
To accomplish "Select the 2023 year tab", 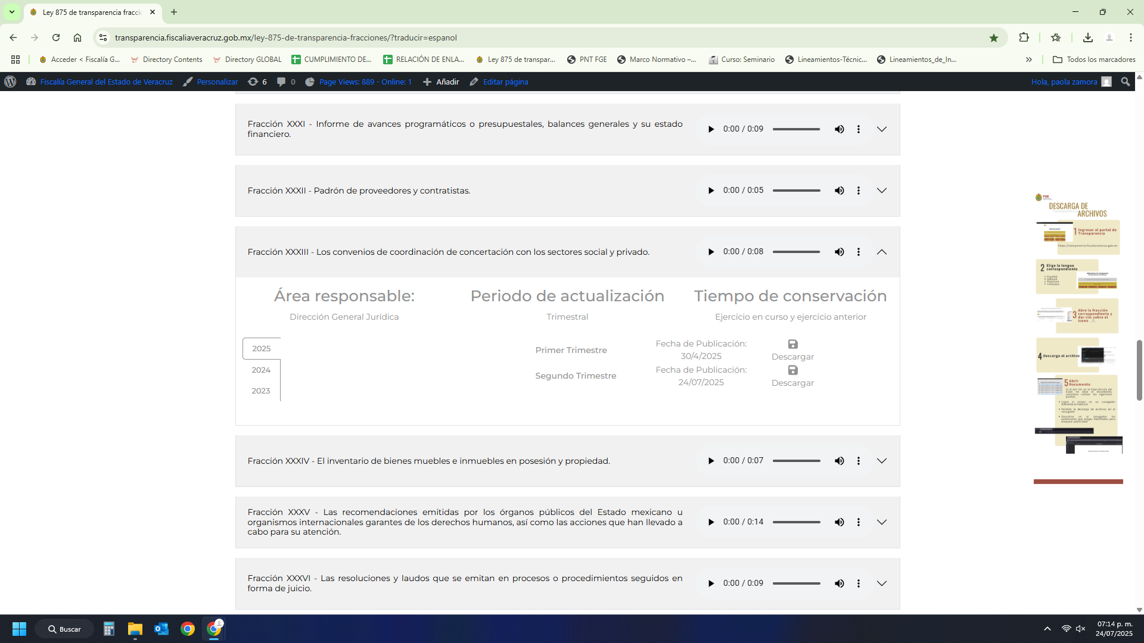I will (x=261, y=391).
